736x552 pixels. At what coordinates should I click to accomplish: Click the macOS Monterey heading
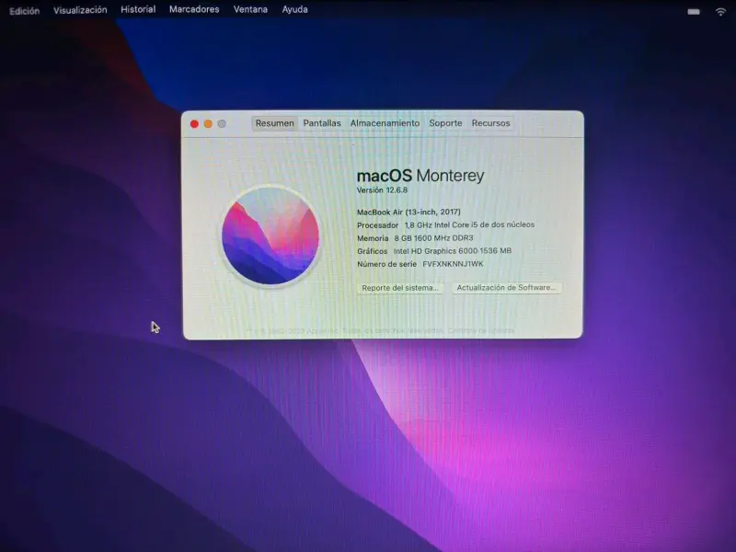(420, 176)
